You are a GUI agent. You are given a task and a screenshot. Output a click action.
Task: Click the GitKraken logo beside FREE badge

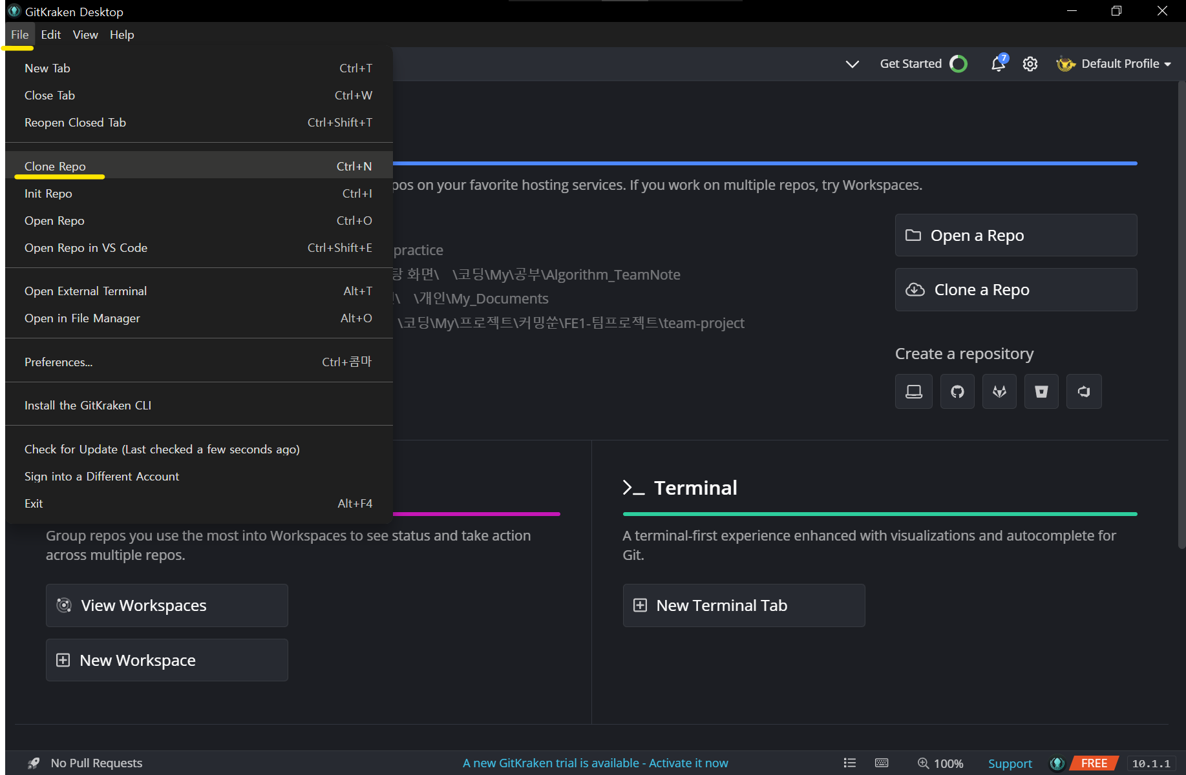[1057, 763]
